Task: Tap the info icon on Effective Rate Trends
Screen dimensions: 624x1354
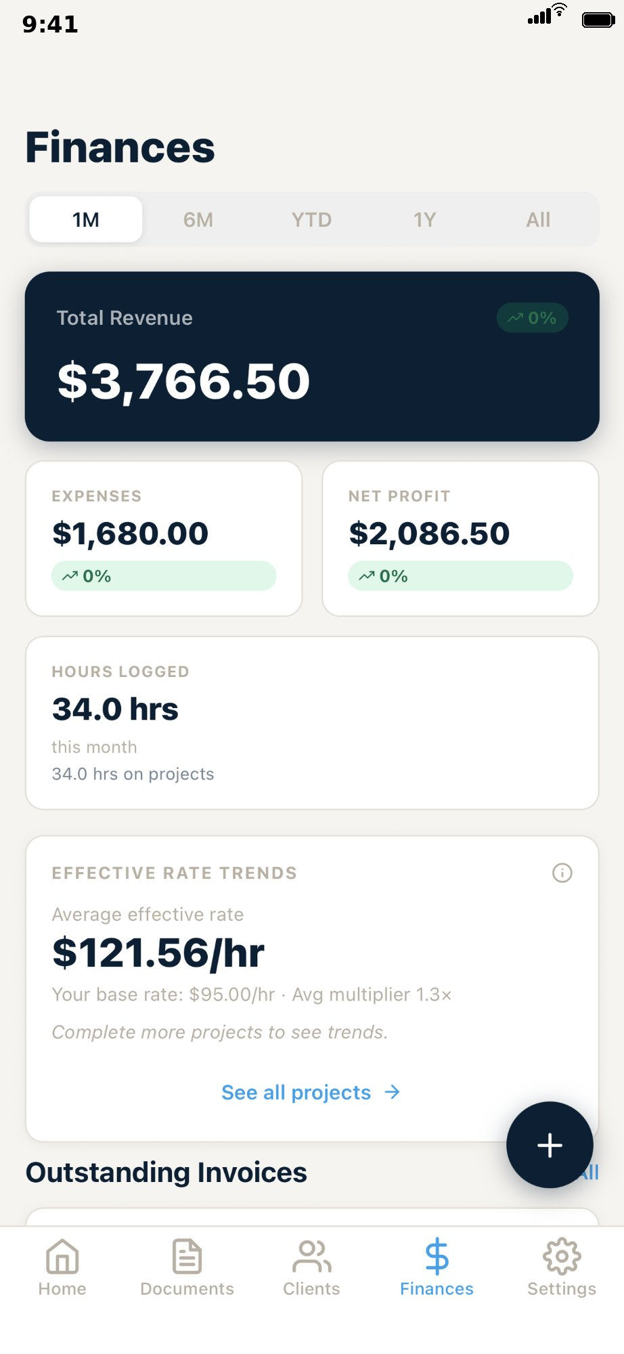Action: pyautogui.click(x=561, y=873)
